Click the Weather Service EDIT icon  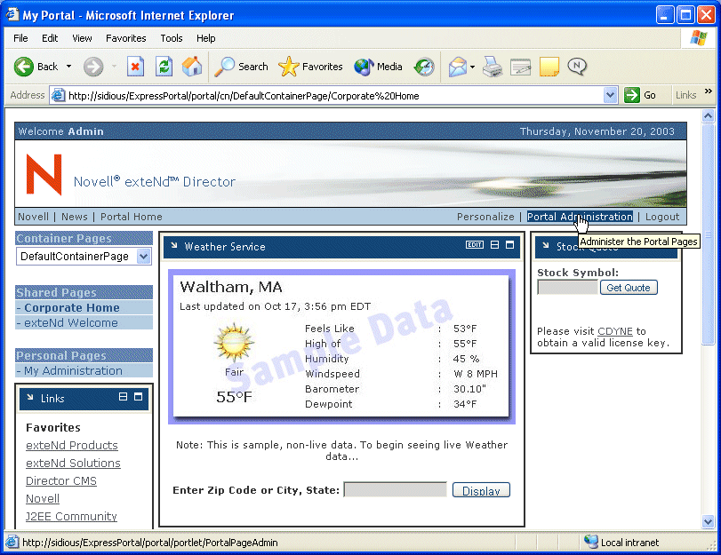pos(475,245)
